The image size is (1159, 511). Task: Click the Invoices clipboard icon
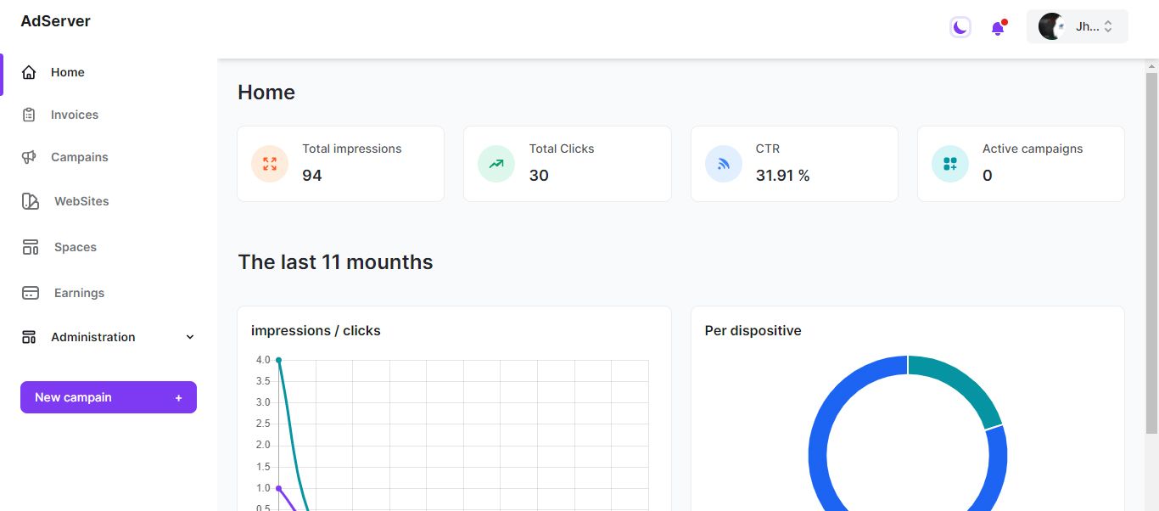pos(29,115)
